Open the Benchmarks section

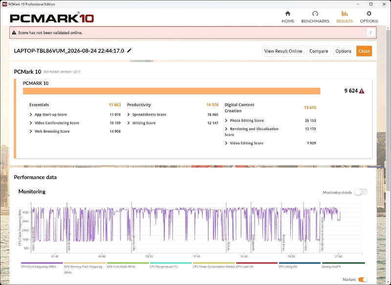(x=315, y=17)
